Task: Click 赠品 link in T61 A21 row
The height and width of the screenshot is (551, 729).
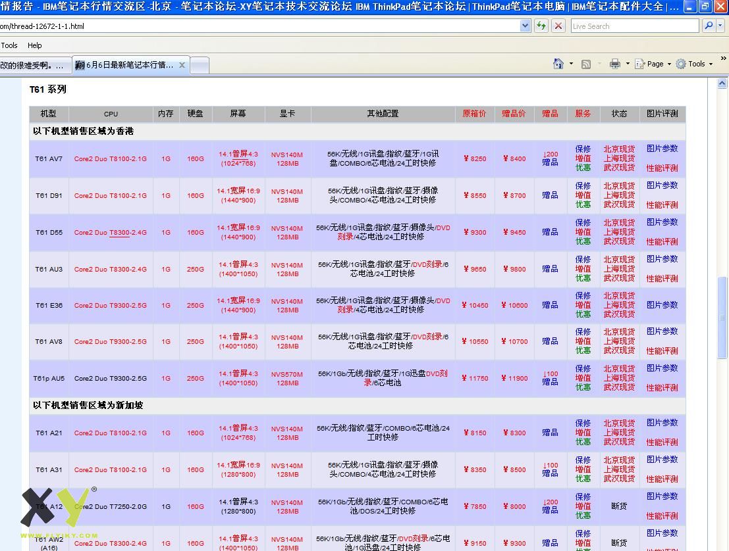Action: [550, 433]
